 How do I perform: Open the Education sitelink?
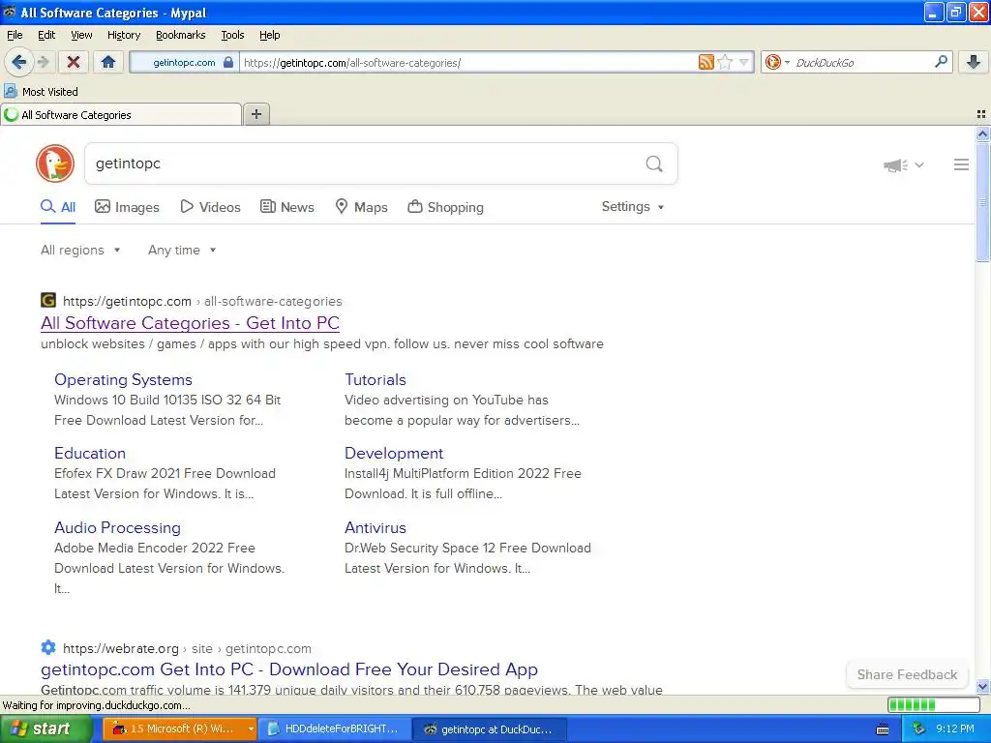click(90, 453)
